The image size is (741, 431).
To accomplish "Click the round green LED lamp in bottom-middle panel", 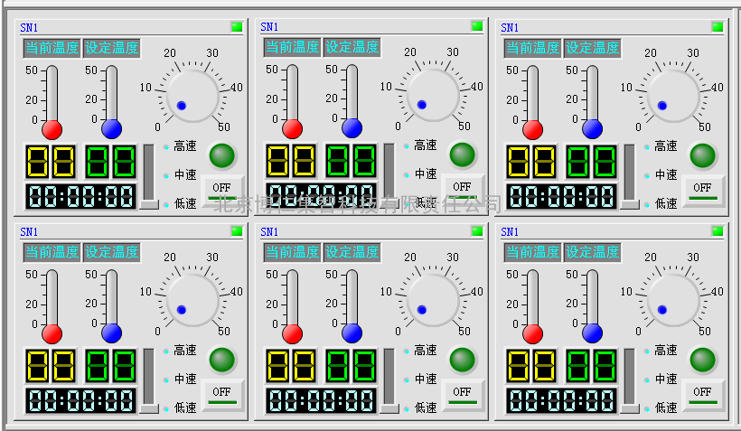I will click(462, 360).
